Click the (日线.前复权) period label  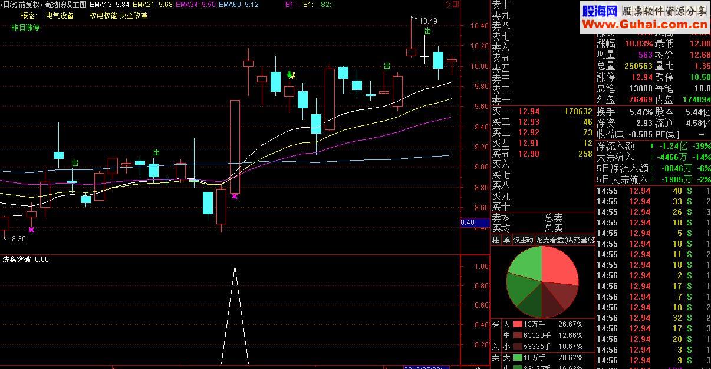click(x=21, y=5)
